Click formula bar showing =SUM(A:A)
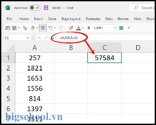 (106, 38)
